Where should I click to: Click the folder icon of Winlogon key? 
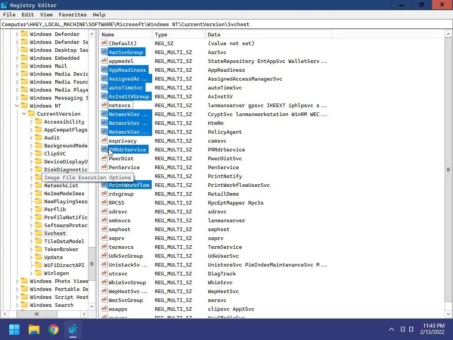[38, 273]
